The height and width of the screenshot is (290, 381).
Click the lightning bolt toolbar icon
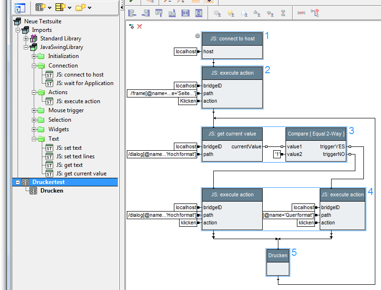point(231,13)
